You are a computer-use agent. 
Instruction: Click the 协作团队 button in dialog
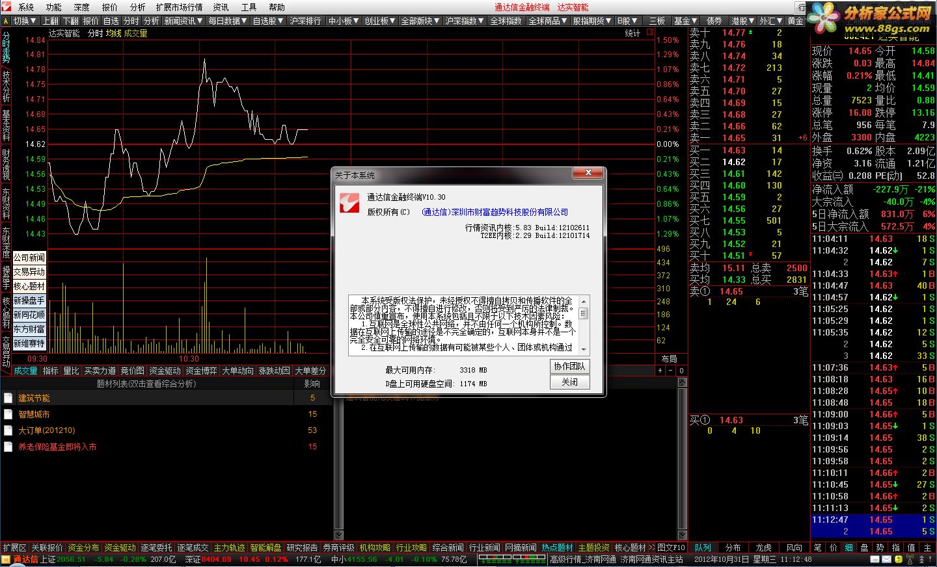[569, 367]
